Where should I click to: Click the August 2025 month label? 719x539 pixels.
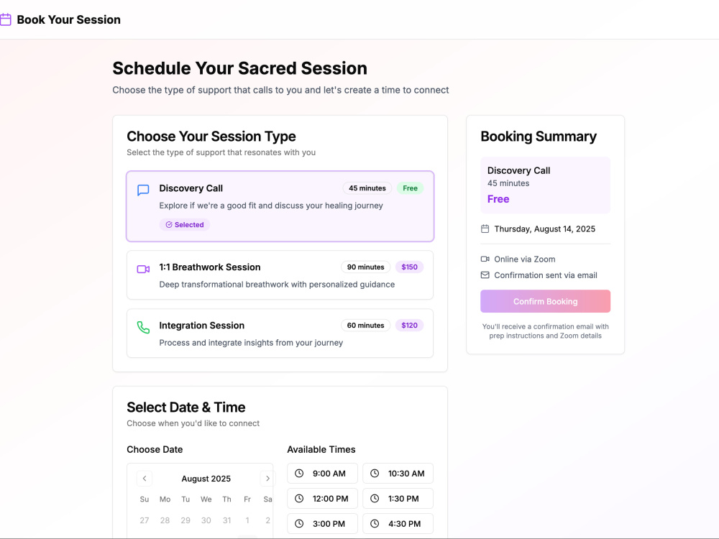coord(206,479)
